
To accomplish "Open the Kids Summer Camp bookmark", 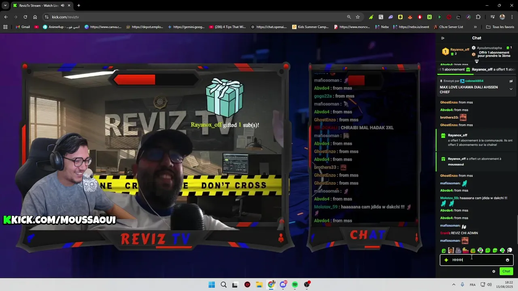I will 310,27.
